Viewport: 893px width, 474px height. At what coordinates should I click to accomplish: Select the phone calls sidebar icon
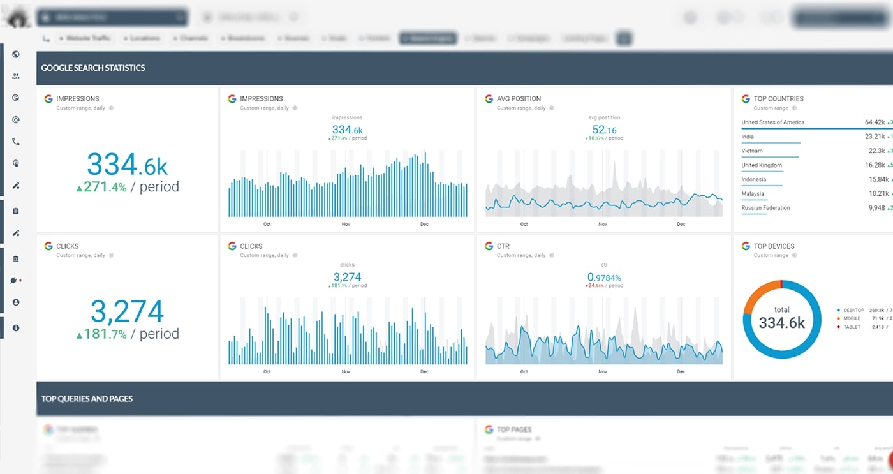[16, 142]
